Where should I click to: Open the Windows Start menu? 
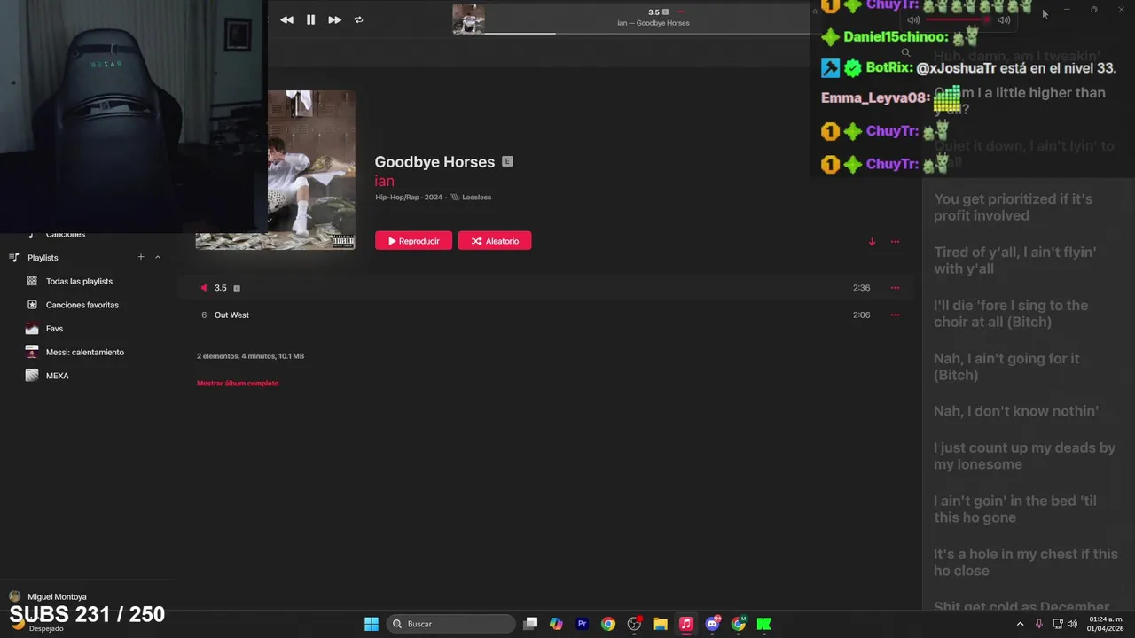click(x=372, y=624)
